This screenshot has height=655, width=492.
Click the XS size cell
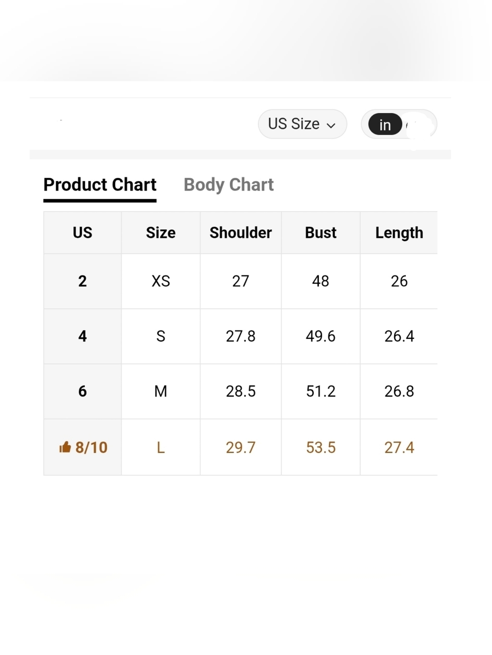[x=161, y=281]
